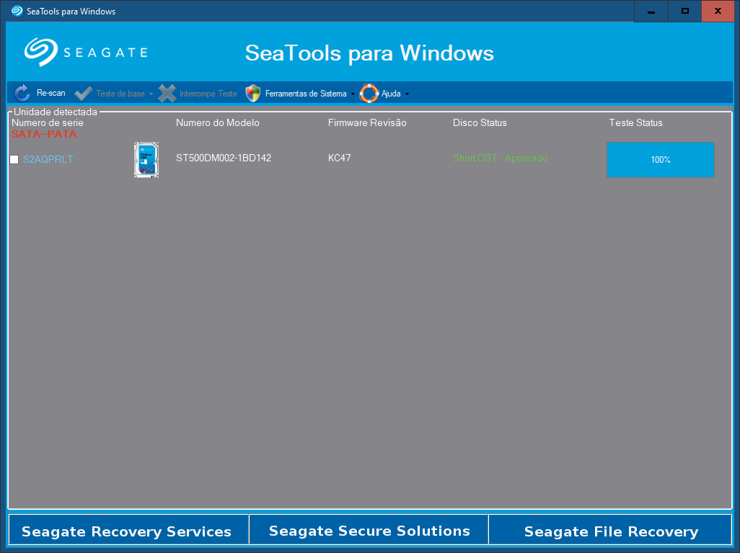This screenshot has width=740, height=553.
Task: Expand the Ajuda dropdown arrow
Action: (407, 94)
